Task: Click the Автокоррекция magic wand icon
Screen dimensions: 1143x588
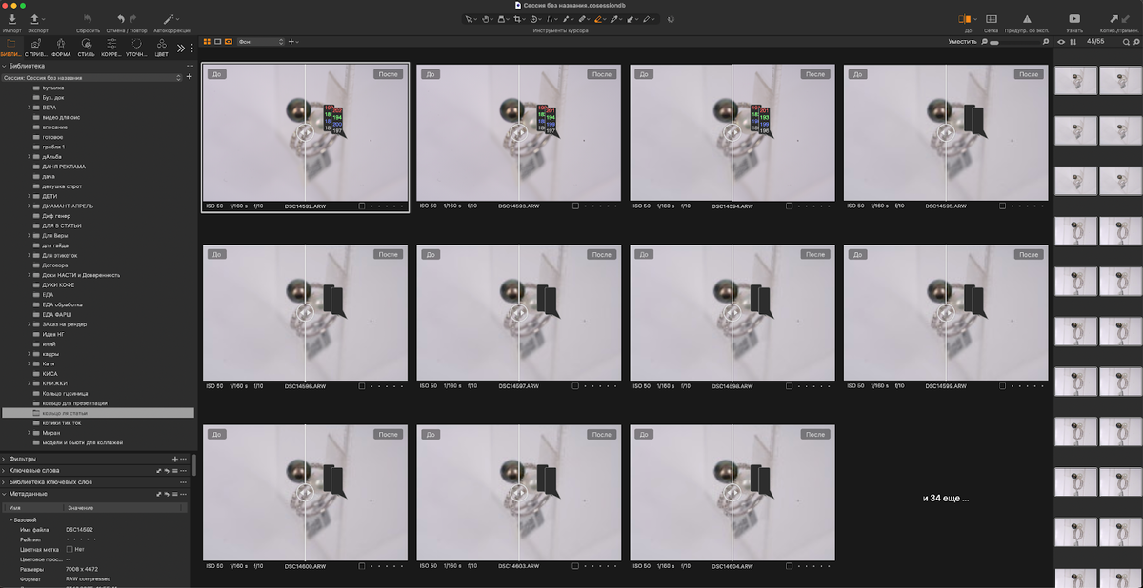Action: click(169, 19)
